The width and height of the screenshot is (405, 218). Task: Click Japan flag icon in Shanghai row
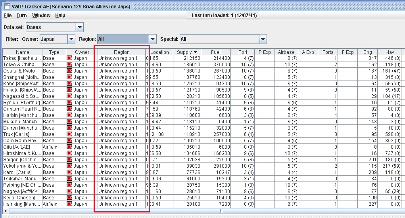pos(69,77)
